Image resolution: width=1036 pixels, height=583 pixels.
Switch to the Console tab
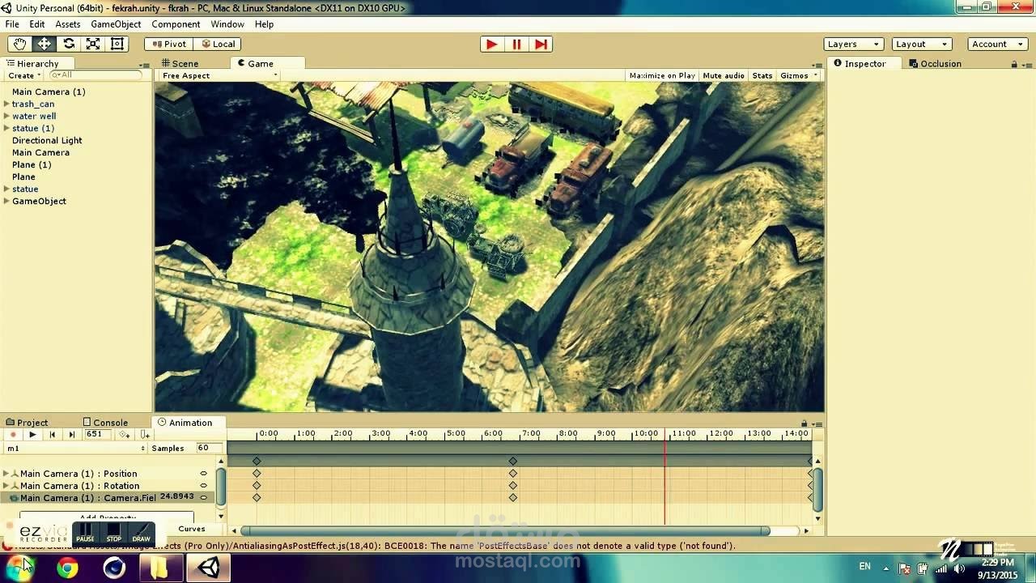105,423
